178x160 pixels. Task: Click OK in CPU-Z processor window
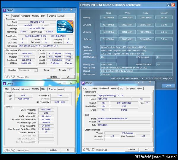tap(68, 77)
